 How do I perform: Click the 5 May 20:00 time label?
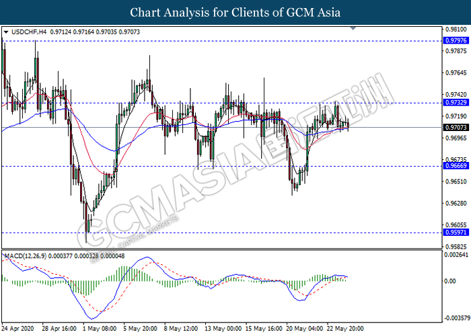[x=140, y=329]
